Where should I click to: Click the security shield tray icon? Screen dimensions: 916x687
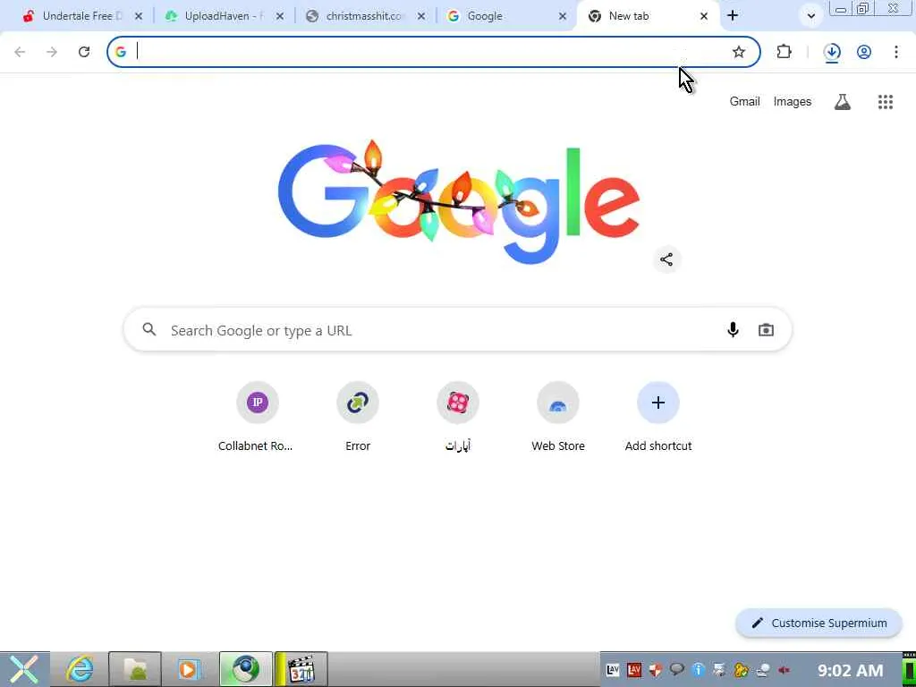coord(656,670)
